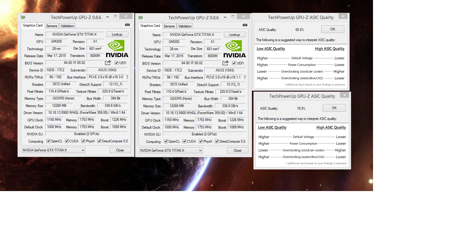449x252 pixels.
Task: Click High ASIC Quality heading in the 78.9% dialog
Action: point(331,127)
